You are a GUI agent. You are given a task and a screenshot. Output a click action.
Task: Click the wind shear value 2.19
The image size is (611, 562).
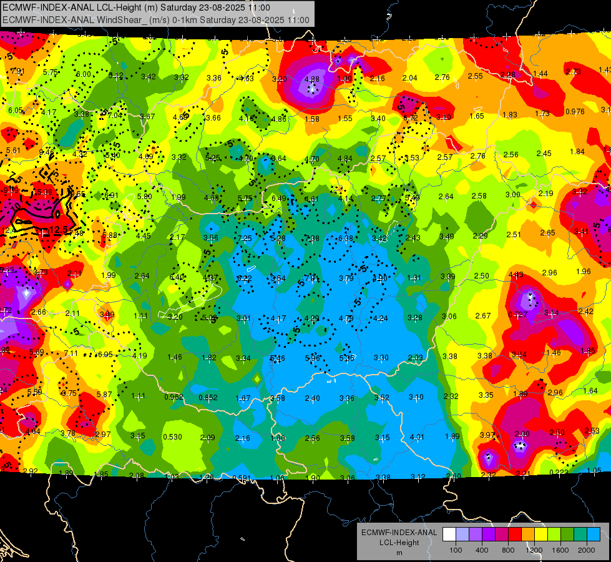click(x=546, y=194)
